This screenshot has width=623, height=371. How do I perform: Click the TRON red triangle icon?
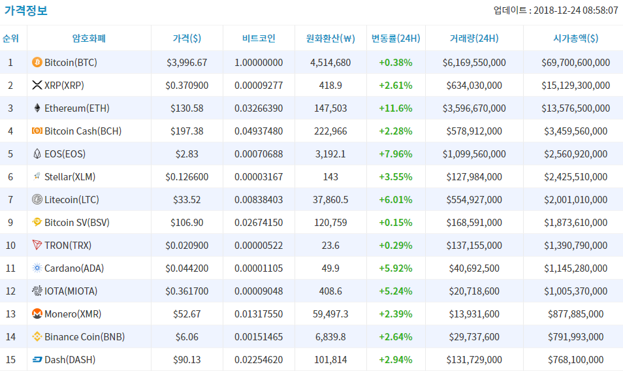coord(37,245)
